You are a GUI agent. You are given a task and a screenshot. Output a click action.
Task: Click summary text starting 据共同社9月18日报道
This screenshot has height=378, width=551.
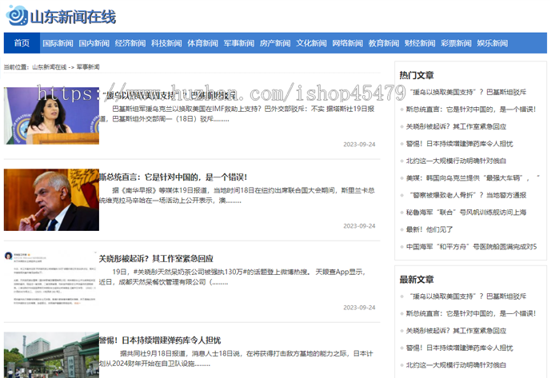(236, 358)
